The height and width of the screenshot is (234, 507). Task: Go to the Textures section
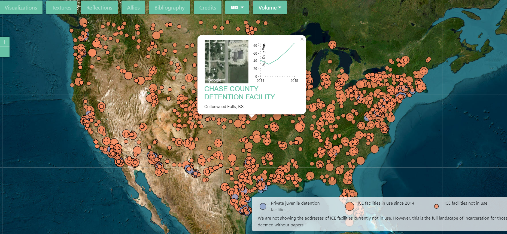[x=62, y=8]
